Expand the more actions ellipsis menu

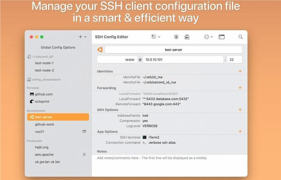[x=209, y=37]
